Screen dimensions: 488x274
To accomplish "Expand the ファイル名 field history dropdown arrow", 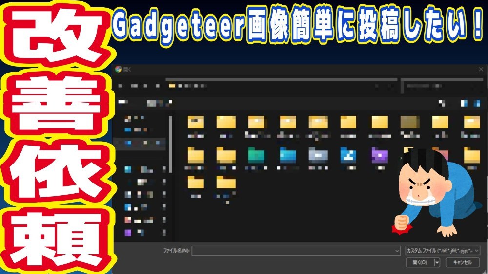I will 397,251.
